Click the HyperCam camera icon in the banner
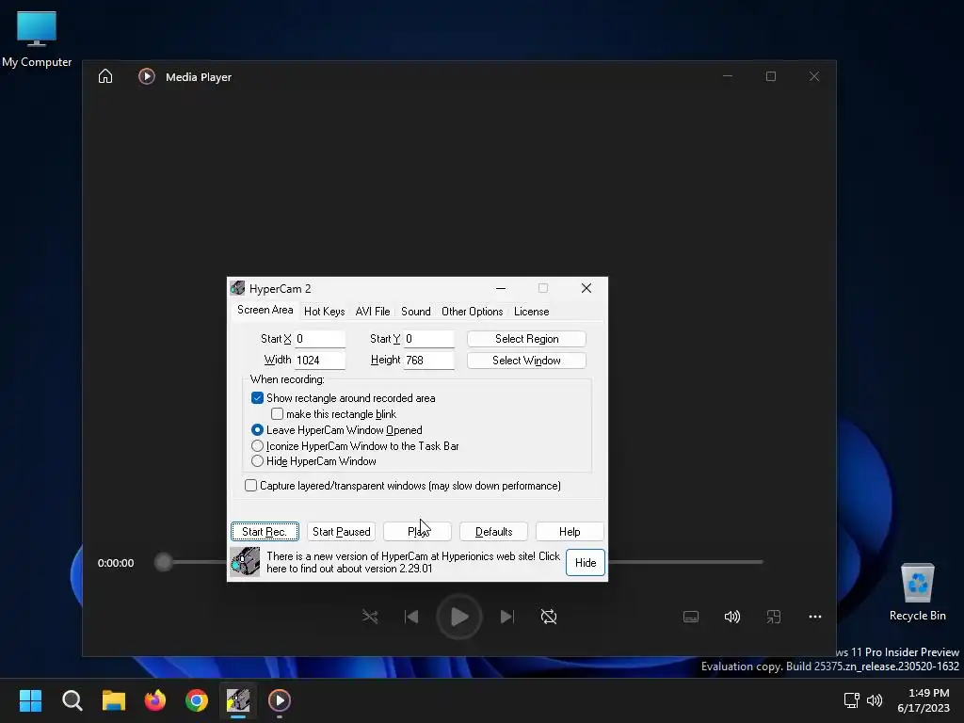Viewport: 964px width, 723px height. 245,562
